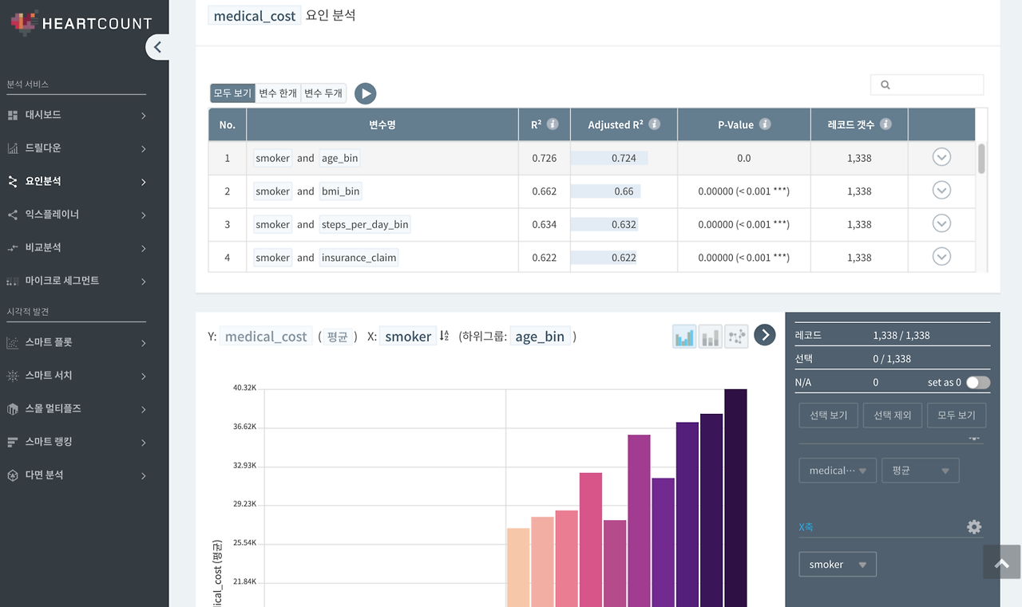Sort by the 변수명 column header
This screenshot has width=1022, height=607.
(x=382, y=124)
